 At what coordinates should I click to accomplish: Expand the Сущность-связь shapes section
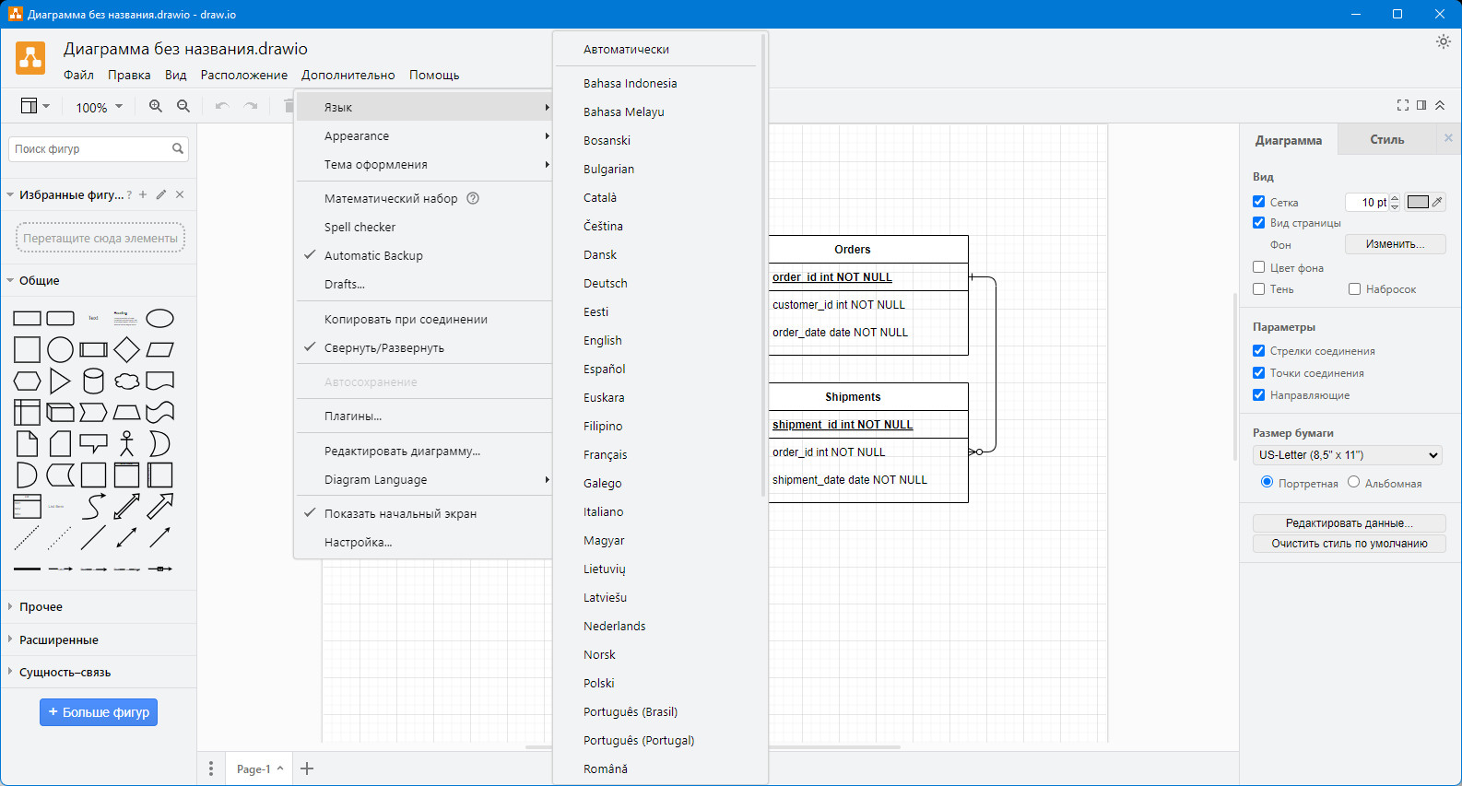(x=99, y=672)
